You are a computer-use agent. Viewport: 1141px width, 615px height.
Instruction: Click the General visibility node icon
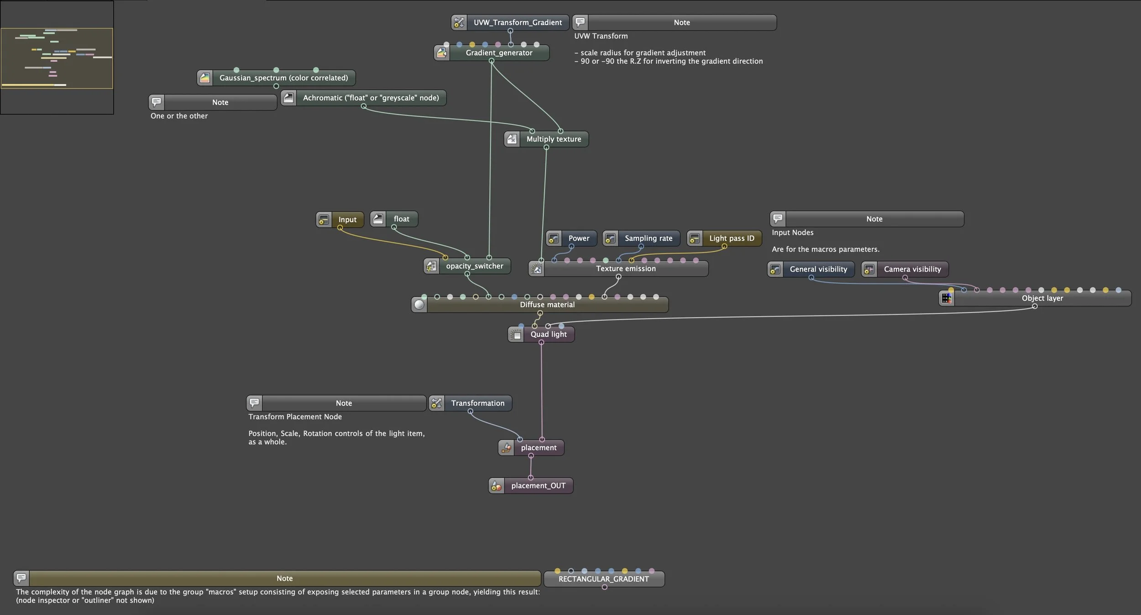tap(775, 269)
